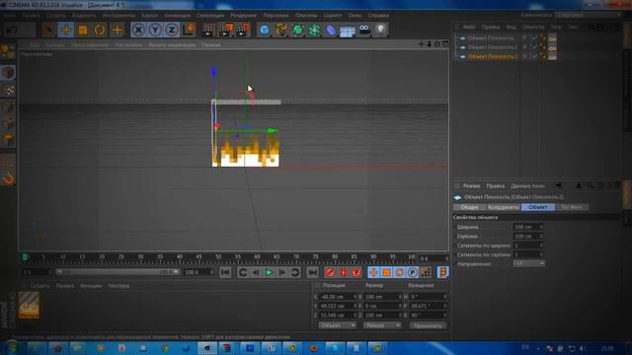
Task: Select the live selection arrow tool
Action: [48, 30]
